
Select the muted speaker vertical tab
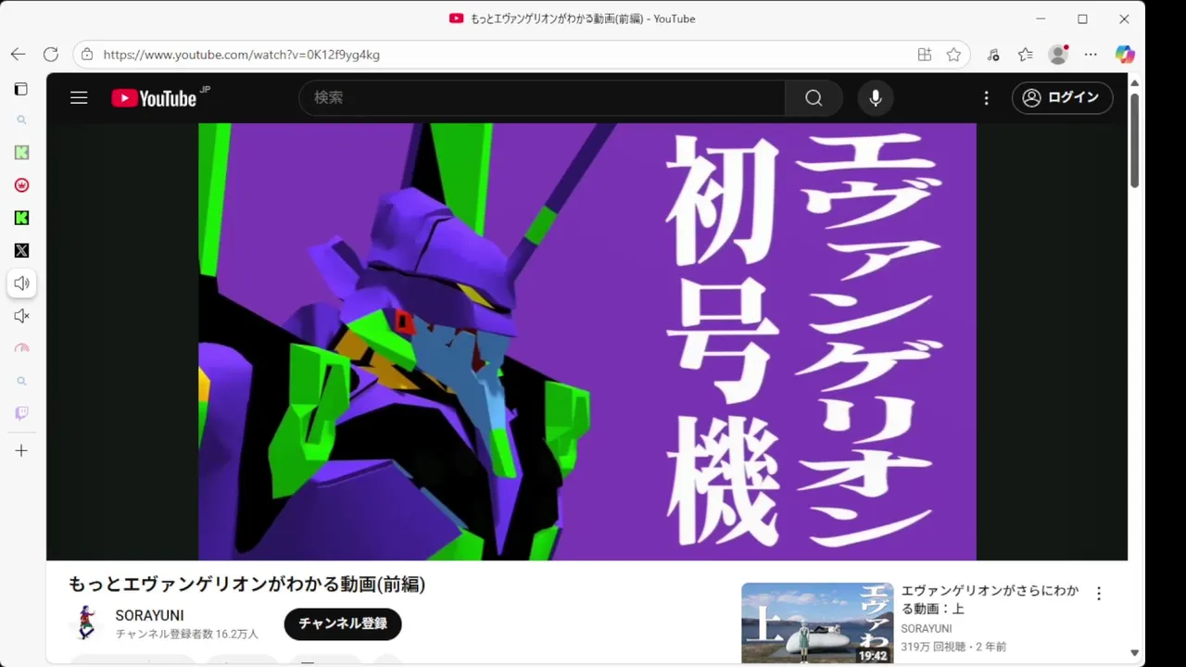point(21,316)
